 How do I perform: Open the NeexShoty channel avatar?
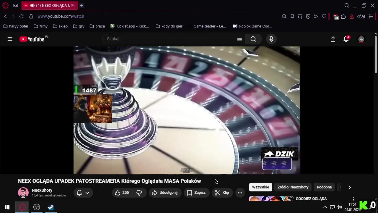pos(23,193)
